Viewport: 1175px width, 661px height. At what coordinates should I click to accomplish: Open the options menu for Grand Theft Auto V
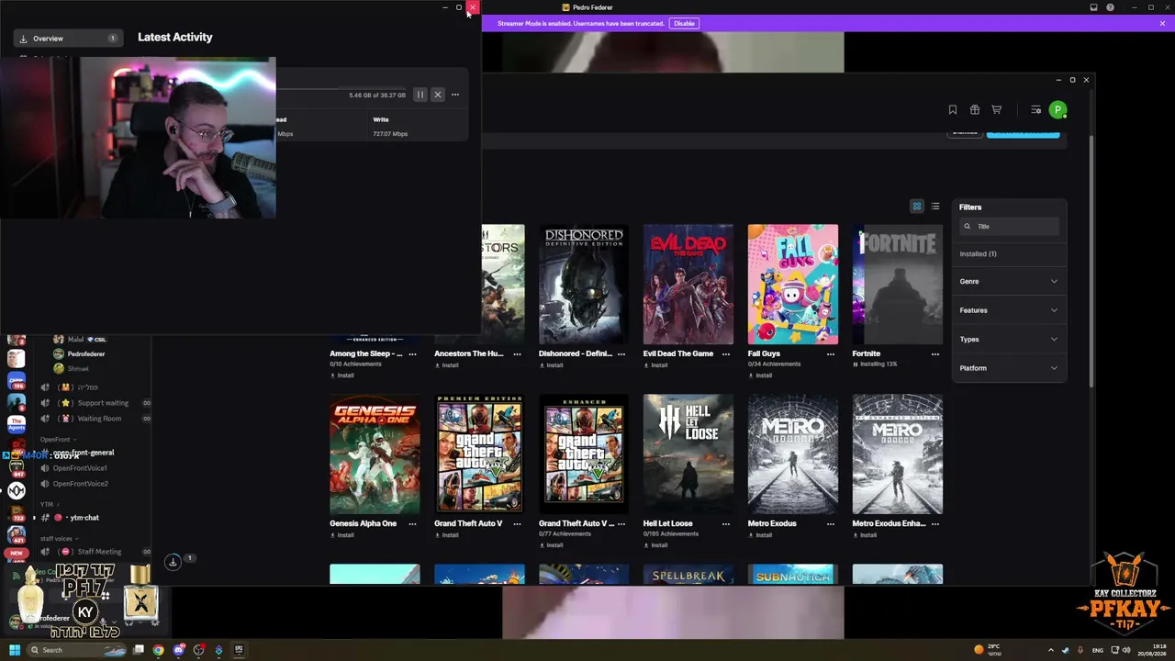click(517, 523)
